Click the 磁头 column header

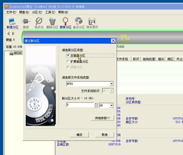(161, 59)
